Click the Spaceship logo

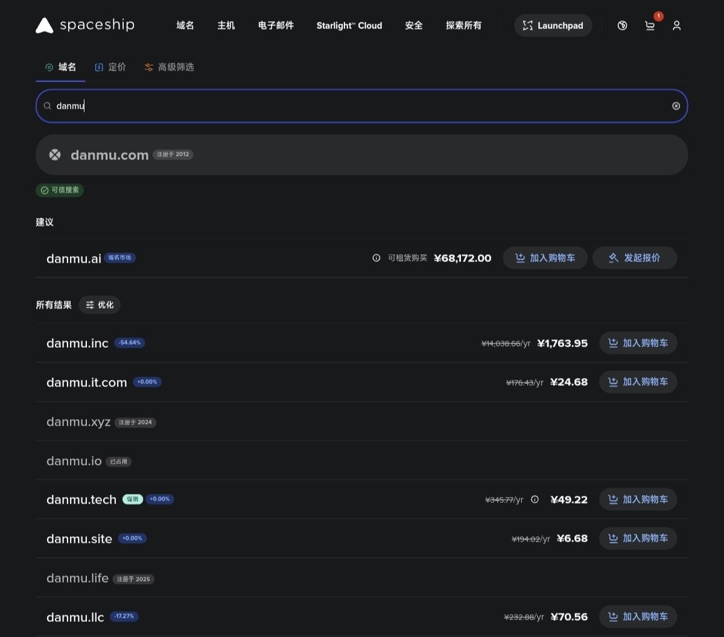[85, 25]
